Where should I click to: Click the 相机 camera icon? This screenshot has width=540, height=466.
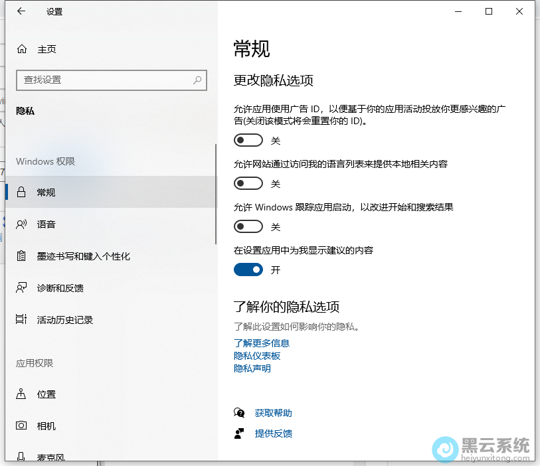tap(22, 426)
